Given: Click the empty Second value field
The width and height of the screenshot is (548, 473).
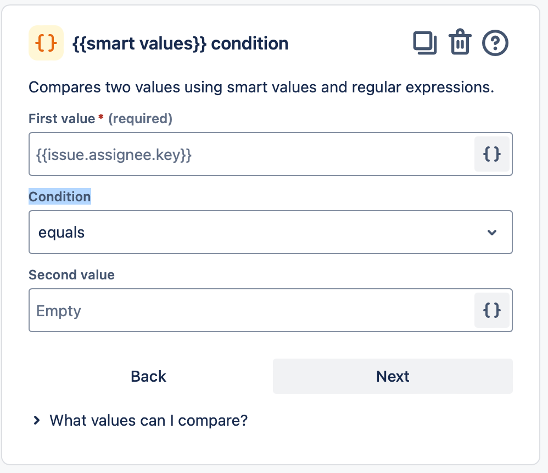Looking at the screenshot, I should click(247, 310).
